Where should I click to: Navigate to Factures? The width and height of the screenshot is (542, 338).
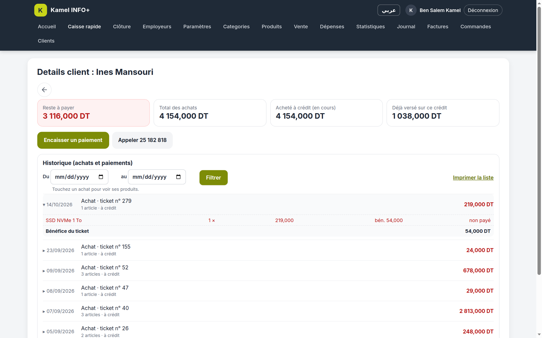[438, 27]
